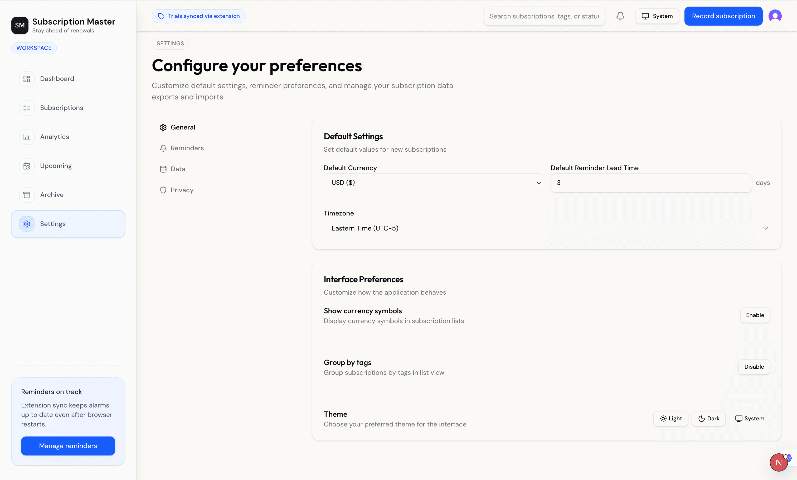Open the Archive via box icon
797x480 pixels.
click(27, 194)
